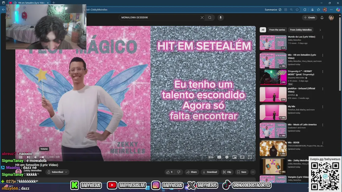Pause the video with the pause button
This screenshot has height=192, width=342.
tap(21, 157)
